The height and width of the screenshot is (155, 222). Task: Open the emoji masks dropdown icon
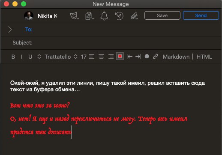[x=74, y=15]
